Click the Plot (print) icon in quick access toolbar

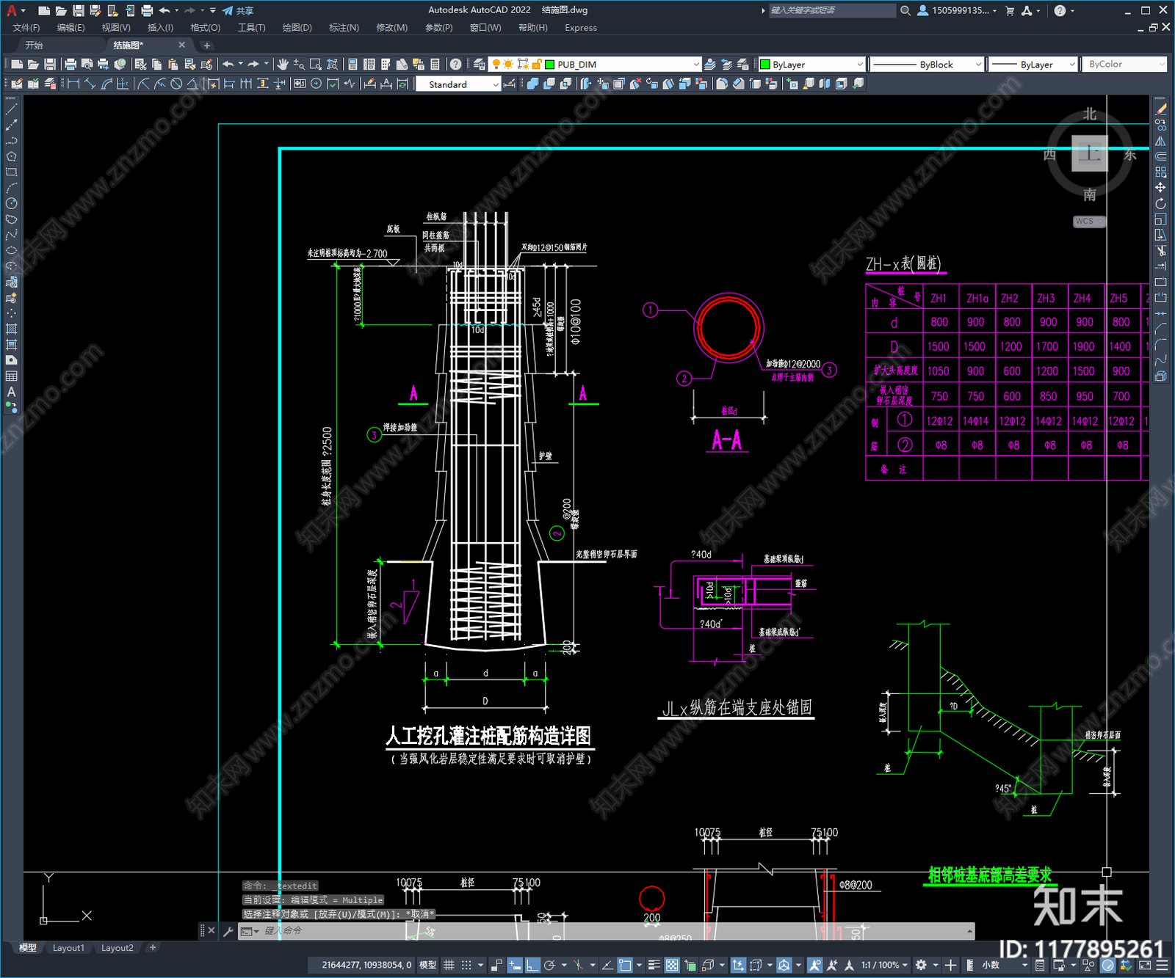tap(147, 10)
